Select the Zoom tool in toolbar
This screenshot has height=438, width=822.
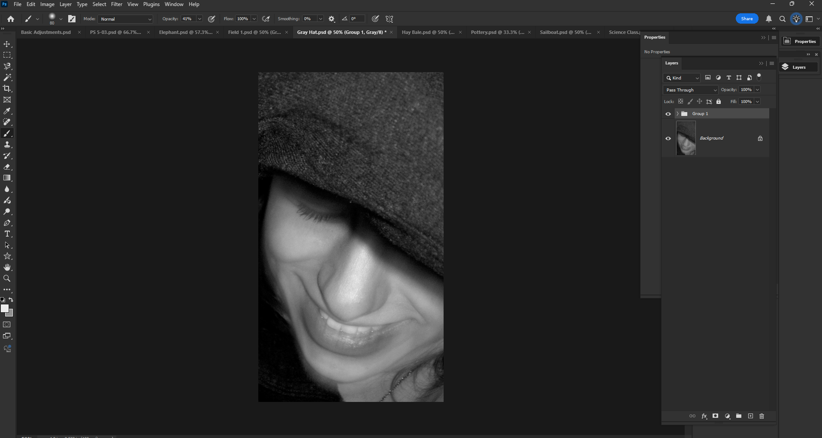7,279
